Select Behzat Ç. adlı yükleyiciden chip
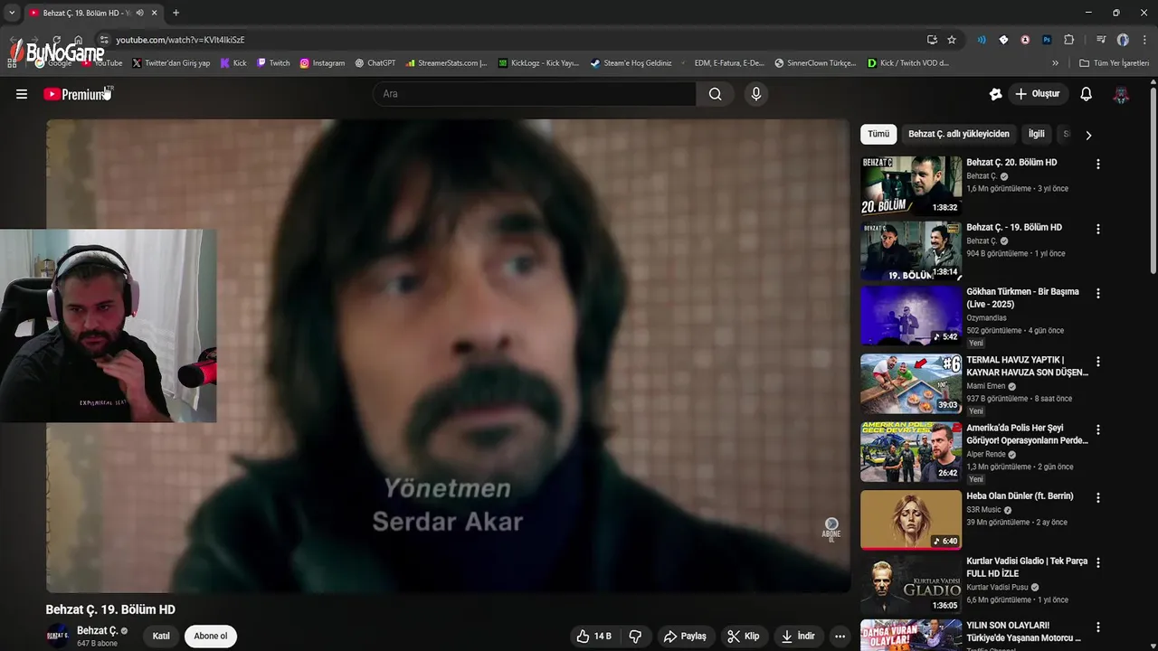Image resolution: width=1158 pixels, height=651 pixels. (x=959, y=134)
